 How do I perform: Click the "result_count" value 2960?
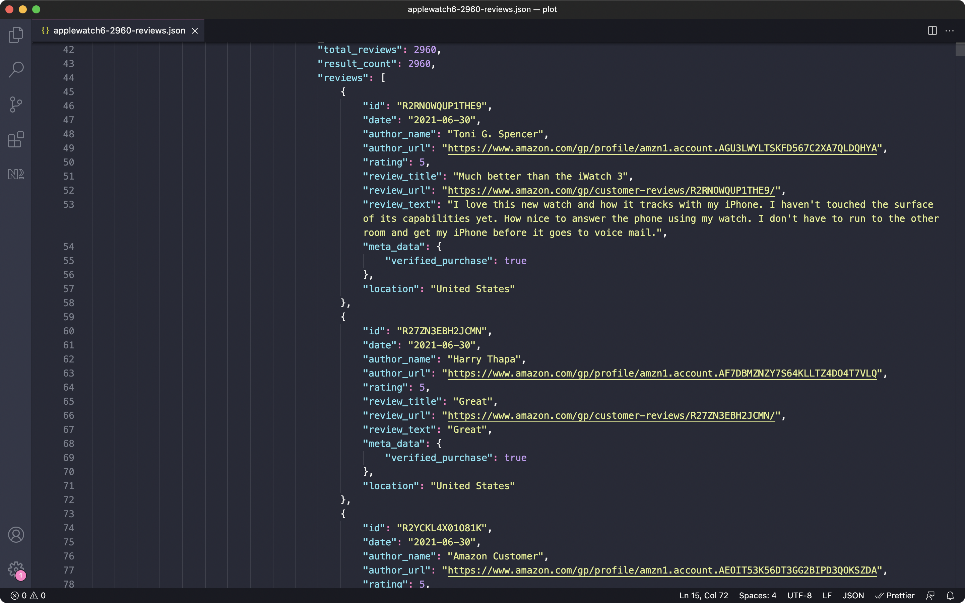419,64
